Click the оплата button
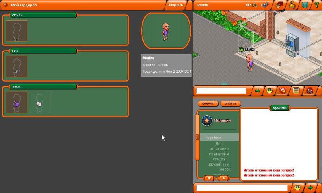The height and width of the screenshot is (193, 322). click(x=231, y=103)
